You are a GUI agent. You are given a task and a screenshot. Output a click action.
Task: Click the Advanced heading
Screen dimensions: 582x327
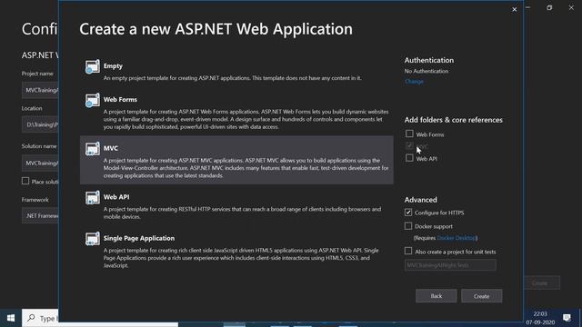point(420,200)
